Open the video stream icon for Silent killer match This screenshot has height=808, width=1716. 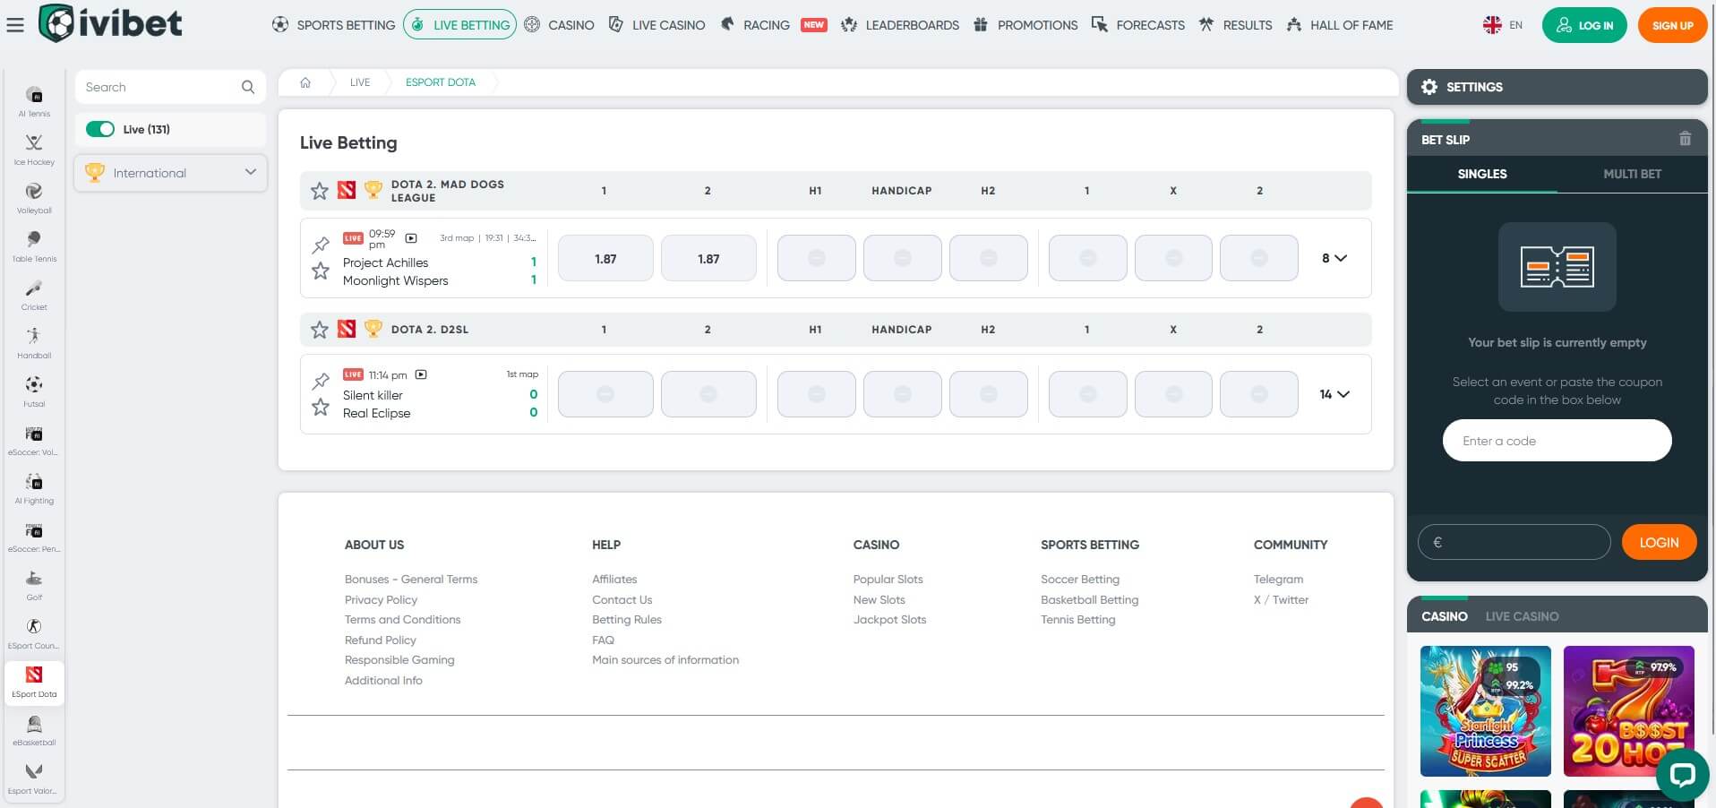tap(421, 374)
